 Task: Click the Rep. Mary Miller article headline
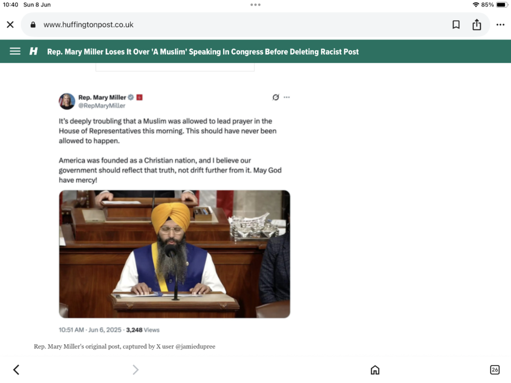tap(203, 52)
